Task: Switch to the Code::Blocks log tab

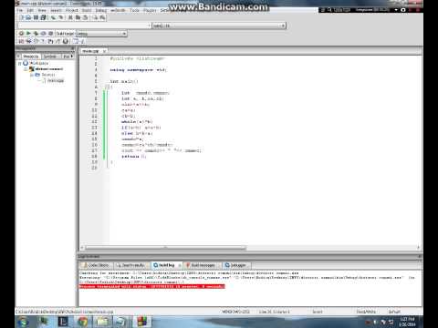Action: (96, 265)
